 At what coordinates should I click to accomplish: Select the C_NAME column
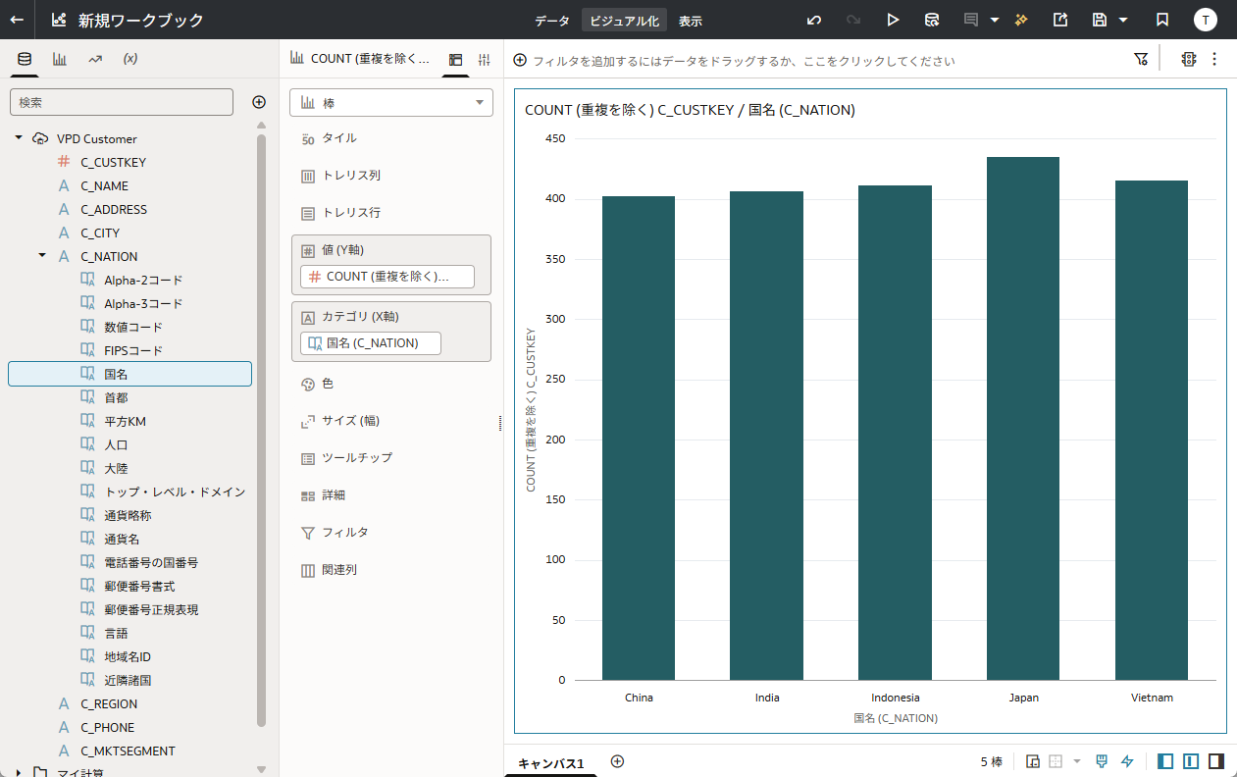(104, 185)
